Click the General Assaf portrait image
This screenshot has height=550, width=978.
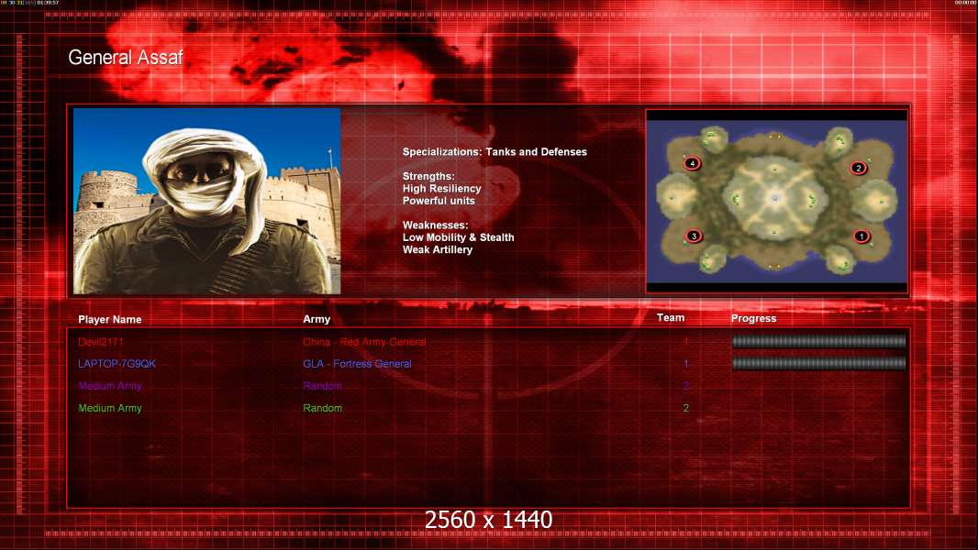pos(207,201)
